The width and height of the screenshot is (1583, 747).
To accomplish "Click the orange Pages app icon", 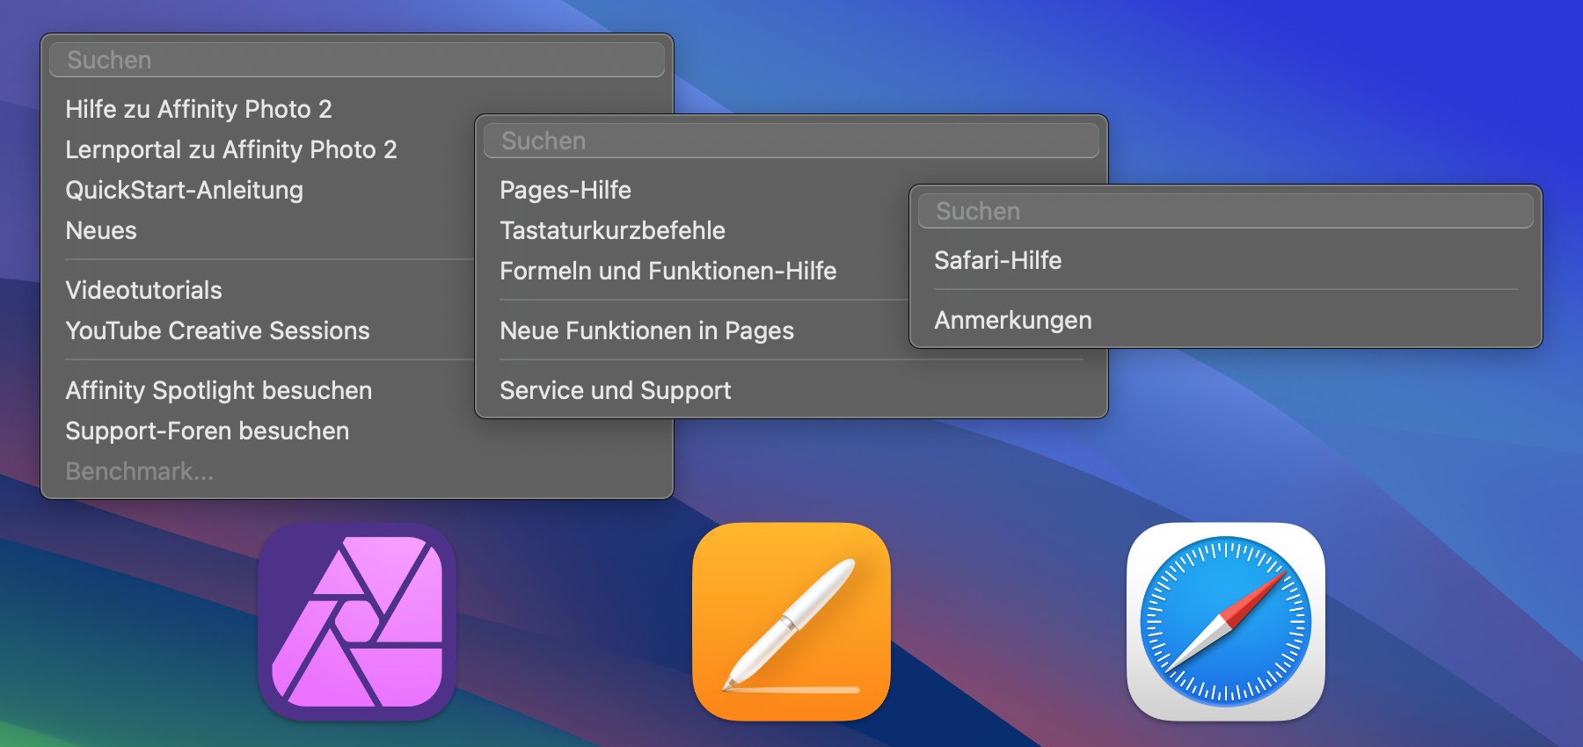I will pos(791,622).
